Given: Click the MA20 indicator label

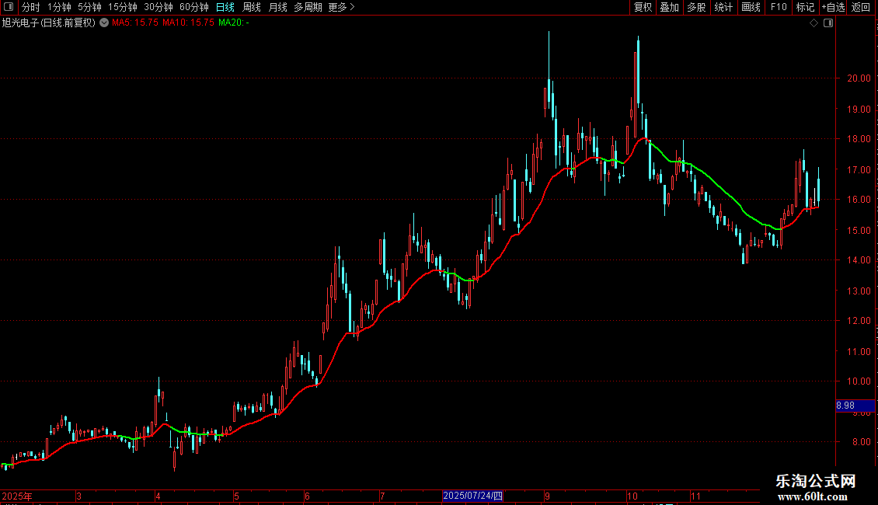Looking at the screenshot, I should point(234,23).
